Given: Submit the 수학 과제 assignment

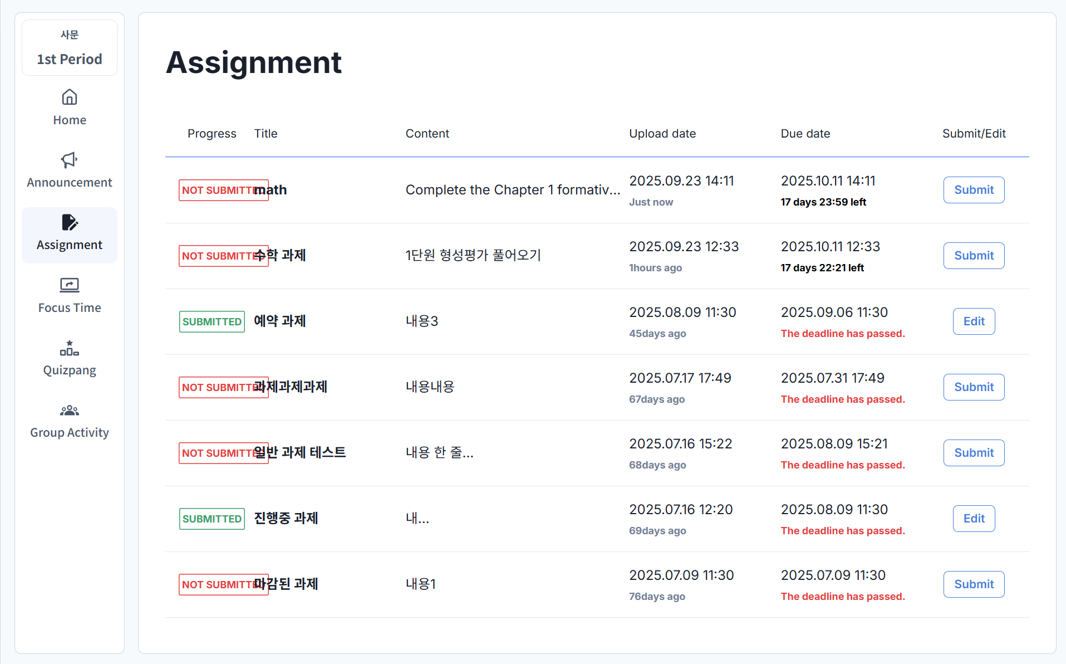Looking at the screenshot, I should click(974, 256).
